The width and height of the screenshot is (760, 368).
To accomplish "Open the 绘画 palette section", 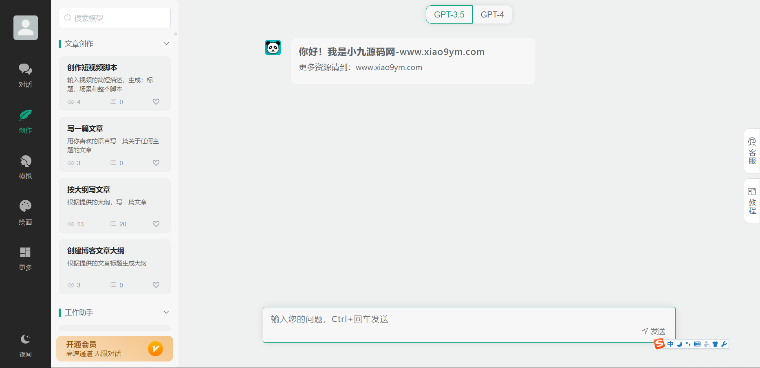I will point(25,212).
